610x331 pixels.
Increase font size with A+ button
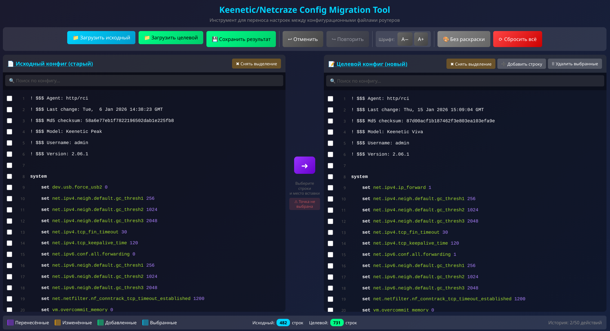click(421, 39)
